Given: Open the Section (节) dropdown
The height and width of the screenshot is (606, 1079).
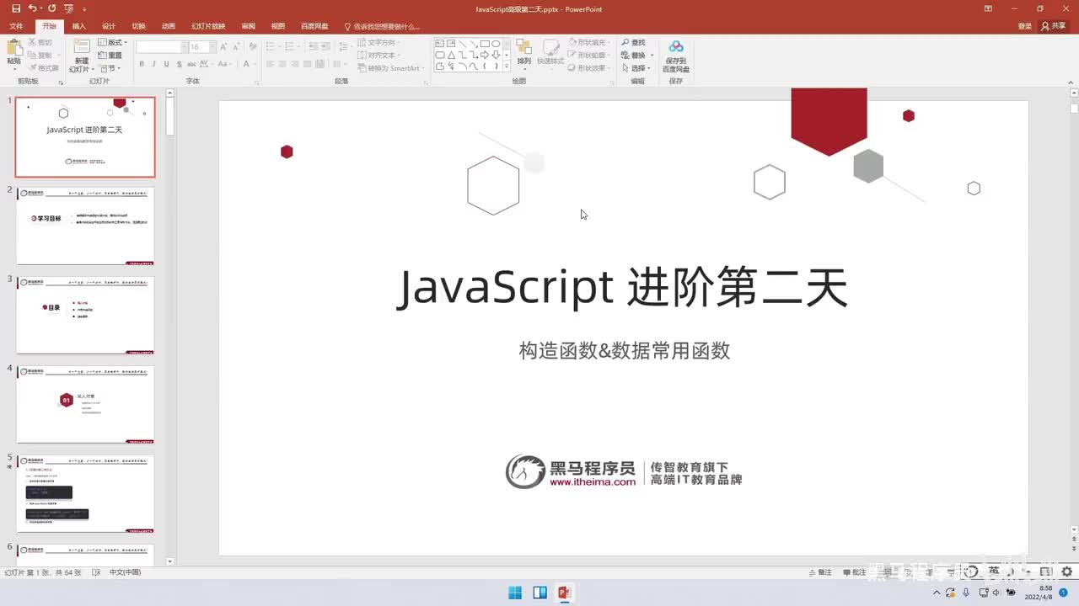Looking at the screenshot, I should coord(110,68).
